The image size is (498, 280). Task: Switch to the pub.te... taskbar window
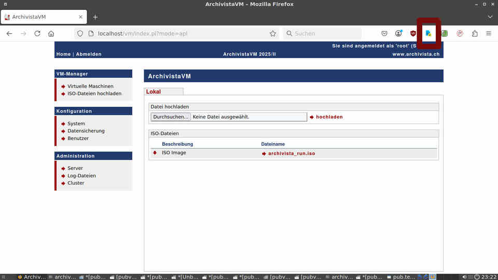pos(401,277)
